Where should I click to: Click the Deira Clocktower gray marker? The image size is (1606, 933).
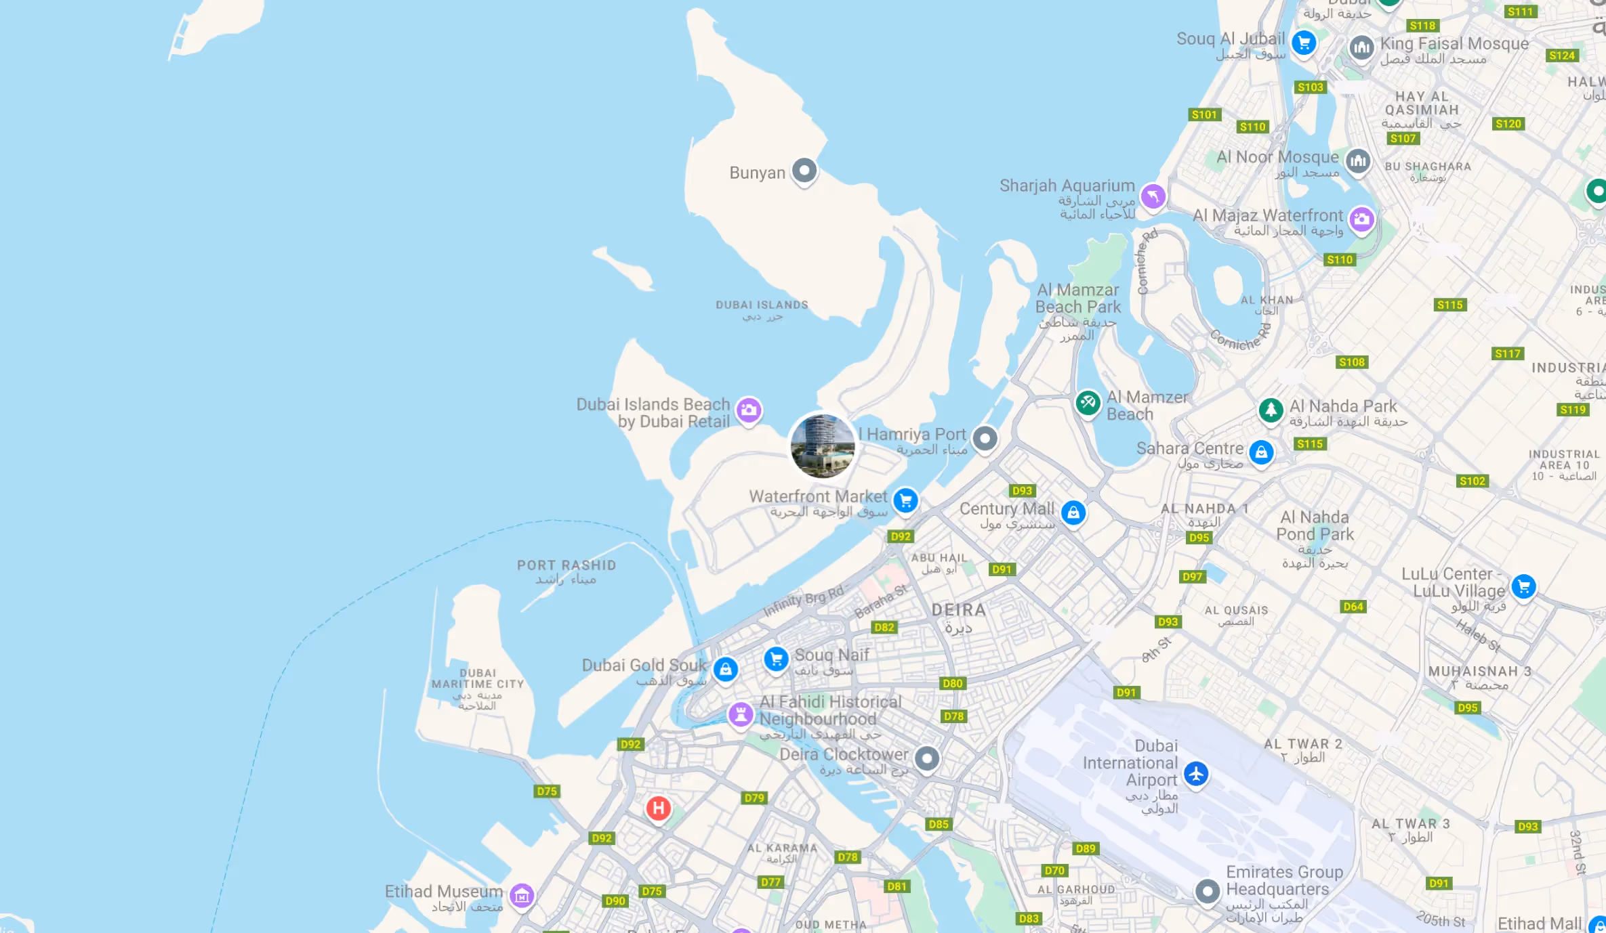pos(926,758)
